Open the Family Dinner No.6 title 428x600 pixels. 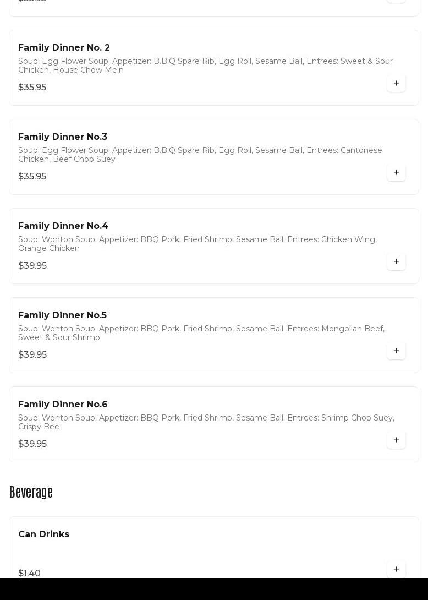[x=63, y=405]
